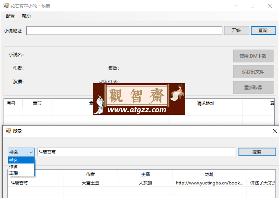Expand the 书名 search type combo box
Screen dimensions: 279x198
tap(21, 152)
